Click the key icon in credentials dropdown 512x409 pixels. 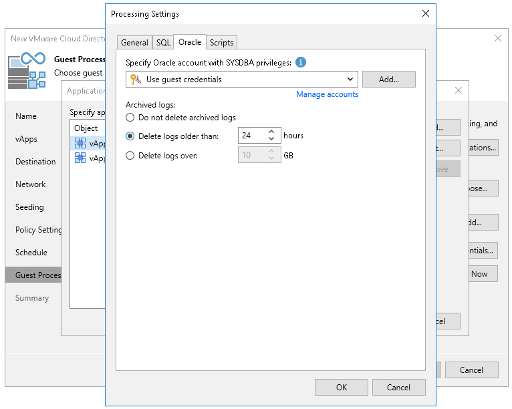(135, 80)
